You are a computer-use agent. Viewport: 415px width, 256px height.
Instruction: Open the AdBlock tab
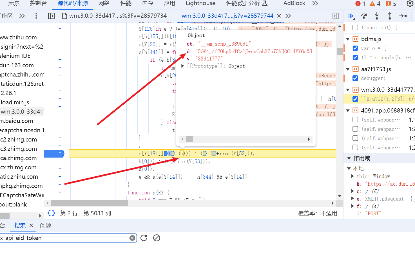click(x=294, y=3)
